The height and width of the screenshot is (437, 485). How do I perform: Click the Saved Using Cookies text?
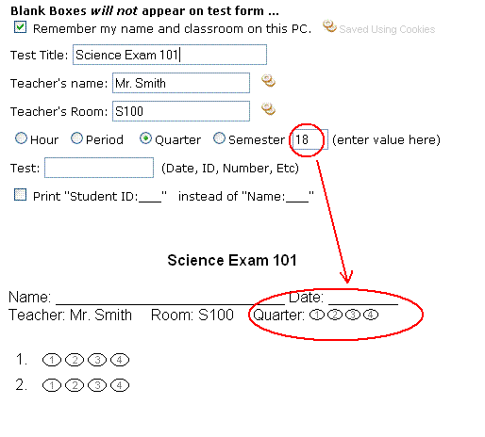click(x=387, y=29)
